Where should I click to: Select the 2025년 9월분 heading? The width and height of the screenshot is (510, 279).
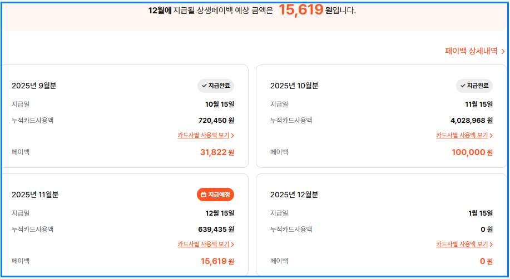pos(34,86)
